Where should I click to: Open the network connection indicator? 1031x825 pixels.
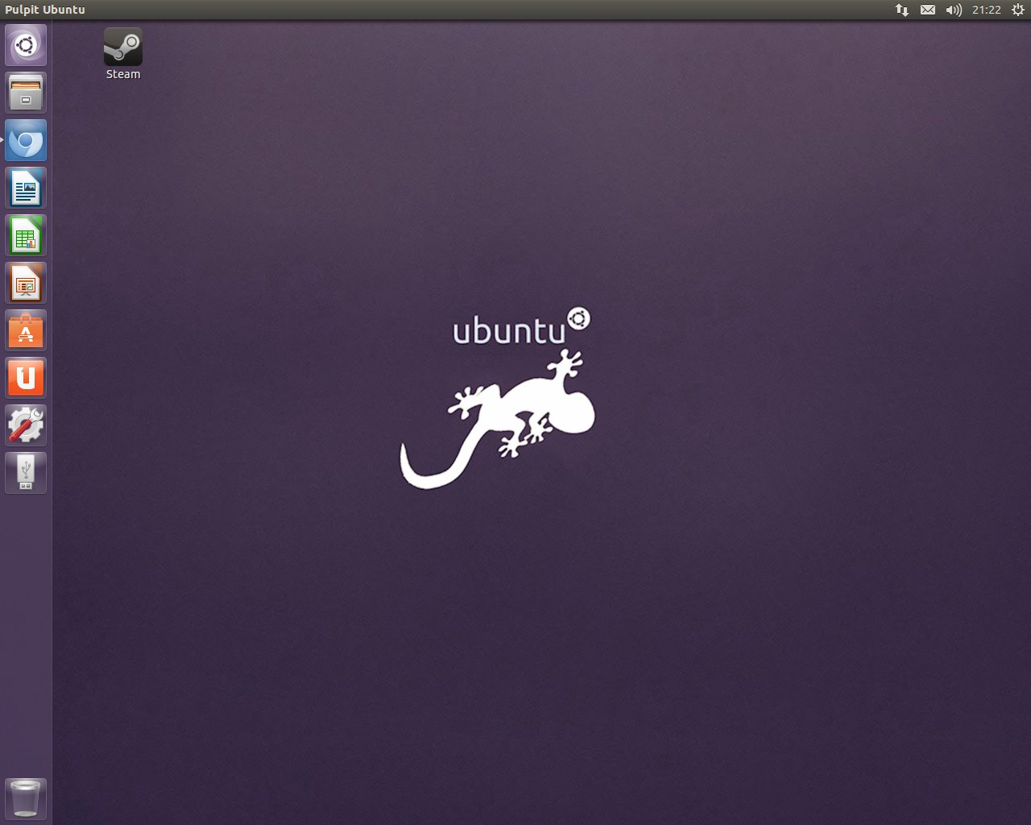(902, 10)
